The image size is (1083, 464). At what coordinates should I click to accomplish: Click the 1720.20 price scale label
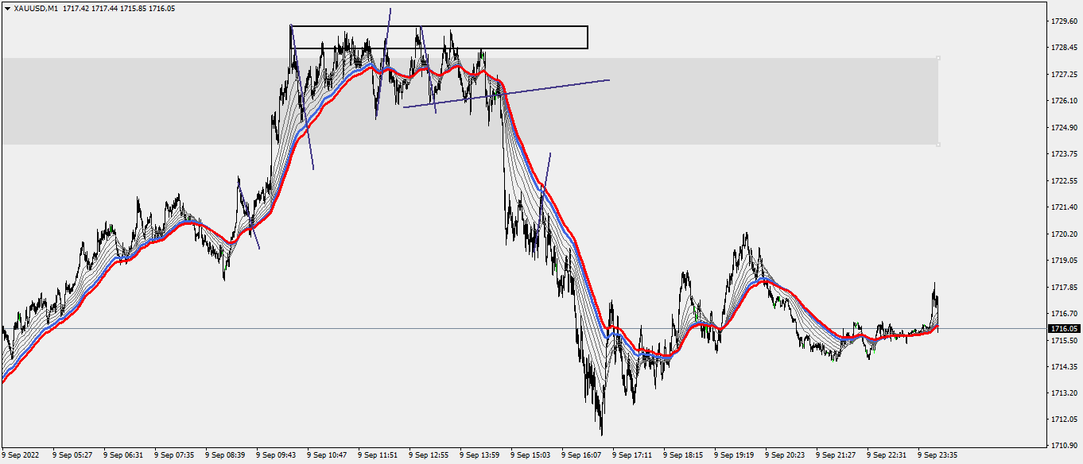point(1063,234)
